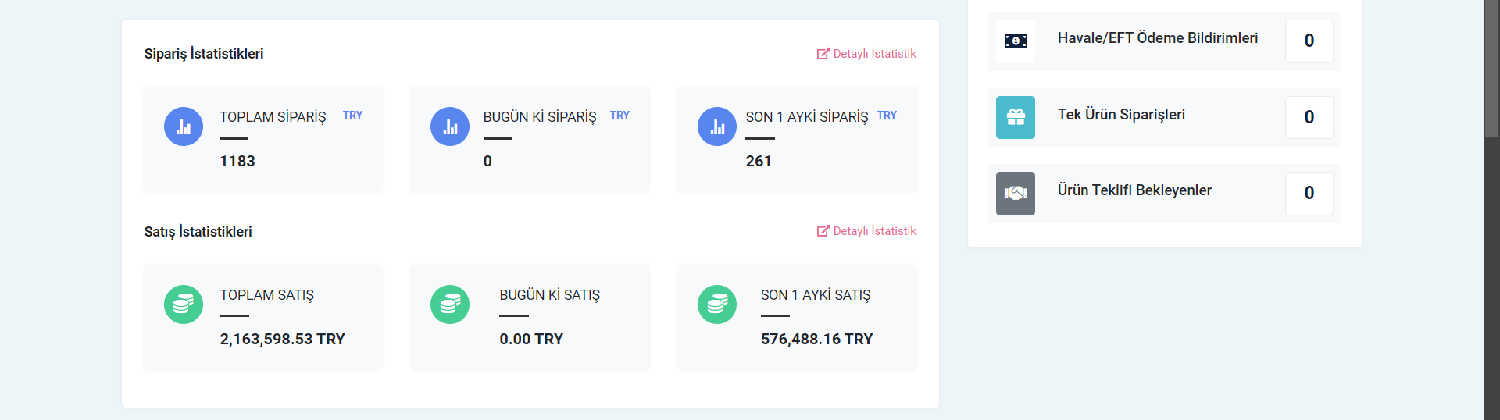Click the Havale/EFT money bill icon

click(1016, 41)
